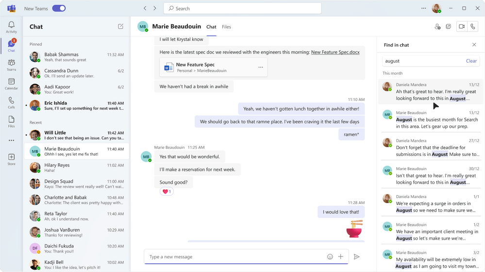
Task: Open the Calendar icon in sidebar
Action: [x=11, y=84]
